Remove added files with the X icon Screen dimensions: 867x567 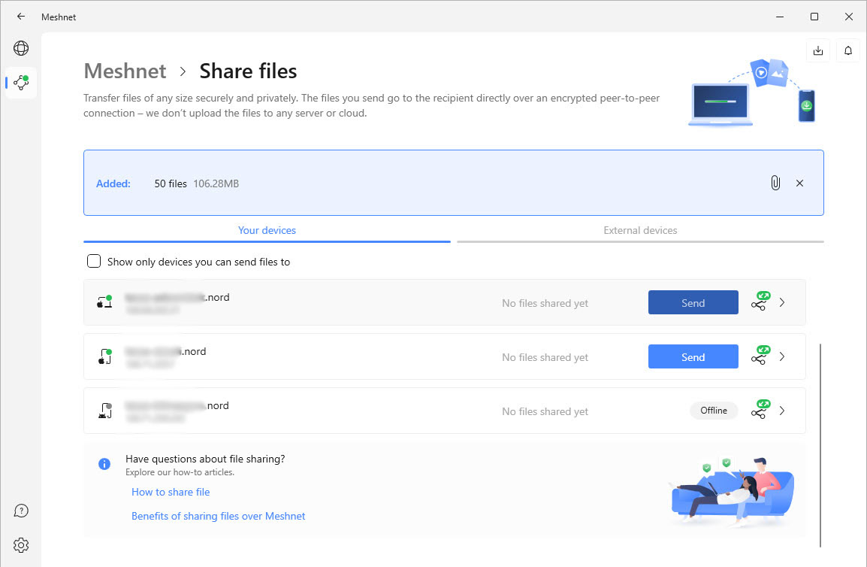pyautogui.click(x=799, y=183)
